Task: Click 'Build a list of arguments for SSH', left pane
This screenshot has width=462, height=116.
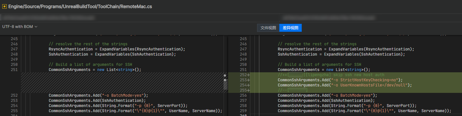Action: (90, 65)
